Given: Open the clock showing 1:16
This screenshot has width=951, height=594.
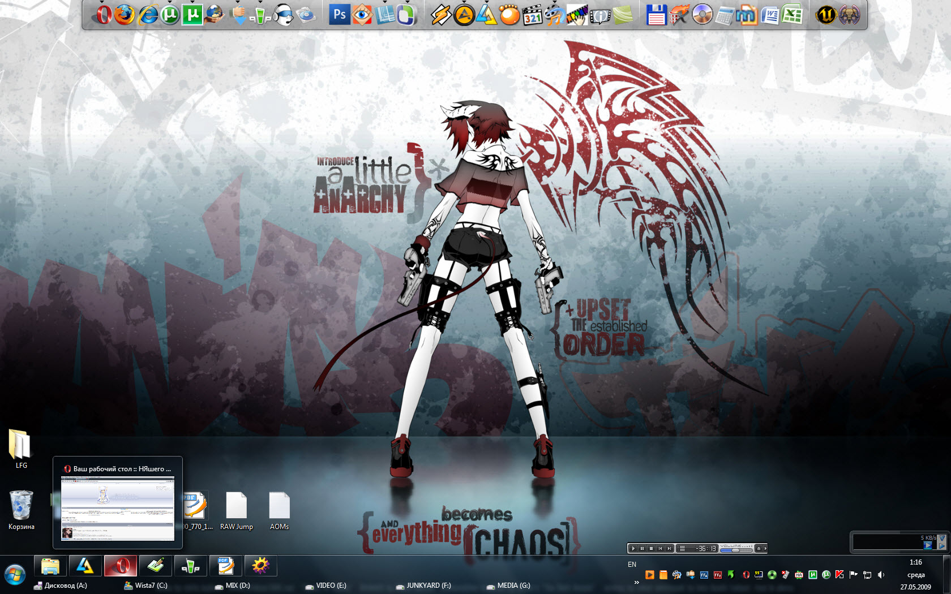Looking at the screenshot, I should [x=915, y=562].
